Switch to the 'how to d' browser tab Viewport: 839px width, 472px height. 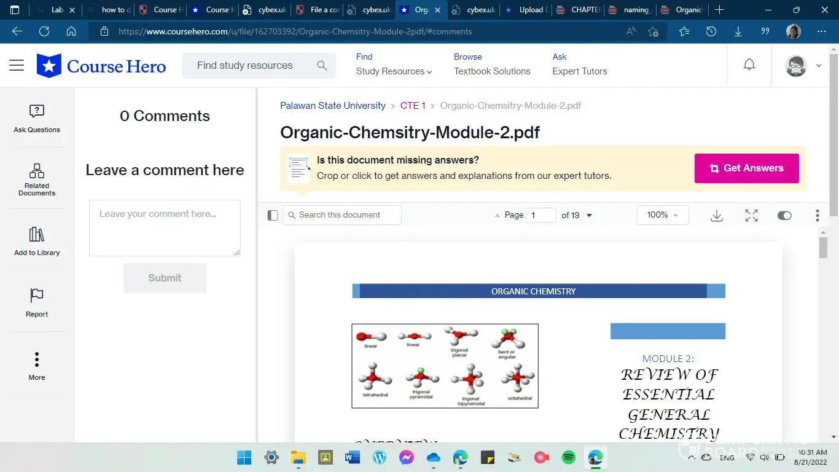[x=108, y=10]
